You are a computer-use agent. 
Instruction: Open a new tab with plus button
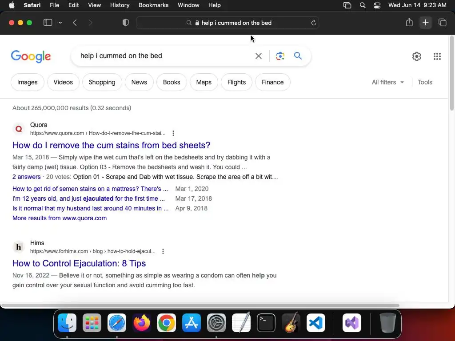point(425,22)
